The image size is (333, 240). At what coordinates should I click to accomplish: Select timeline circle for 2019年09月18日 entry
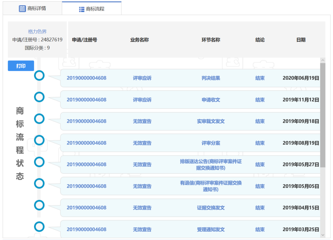39,118
